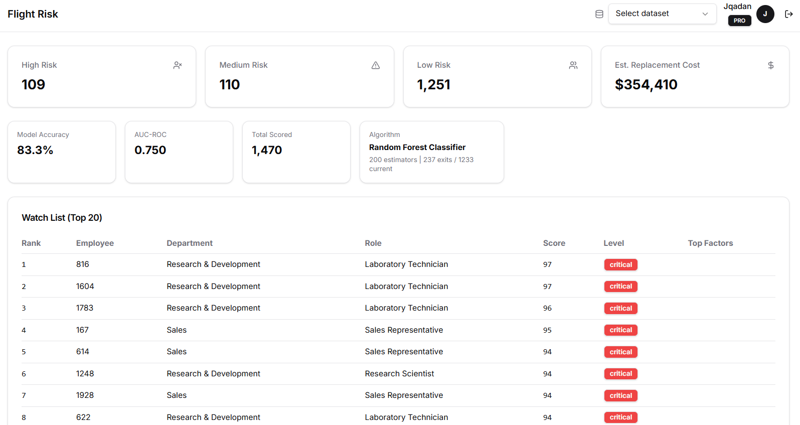Click Laboratory Technician role for employee 816
The image size is (800, 425).
point(406,264)
